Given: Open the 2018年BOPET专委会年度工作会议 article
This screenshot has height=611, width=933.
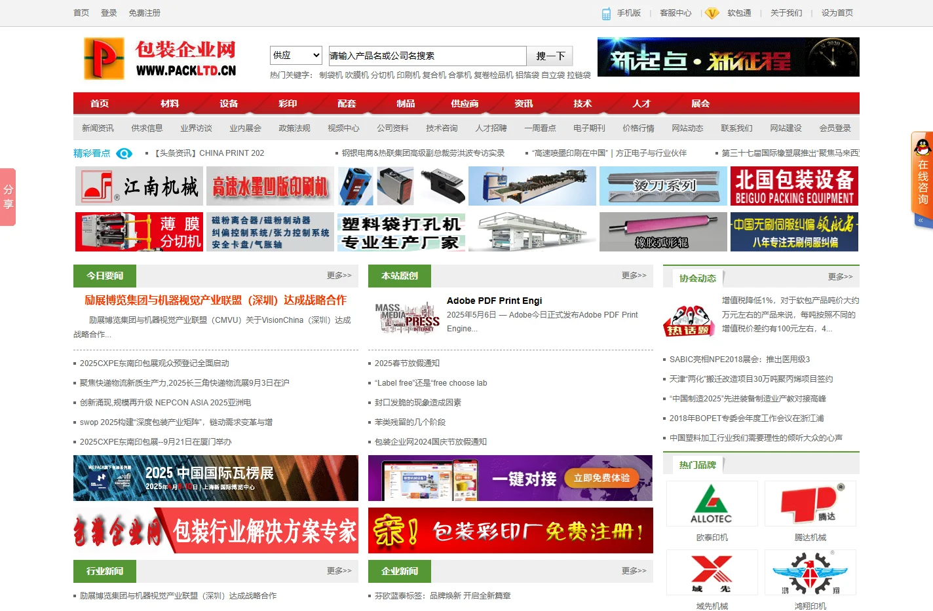Looking at the screenshot, I should (747, 418).
